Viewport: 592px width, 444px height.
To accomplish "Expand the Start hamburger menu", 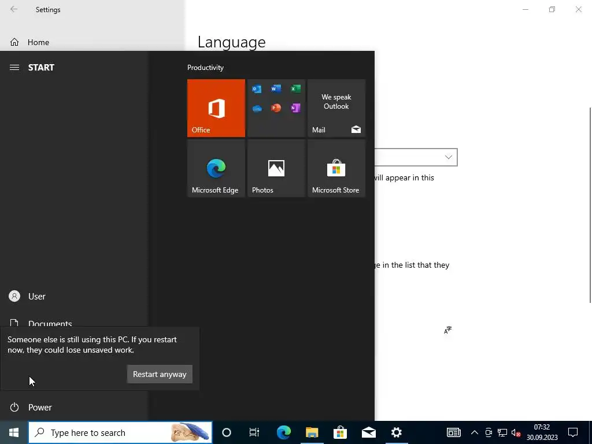I will click(x=14, y=67).
